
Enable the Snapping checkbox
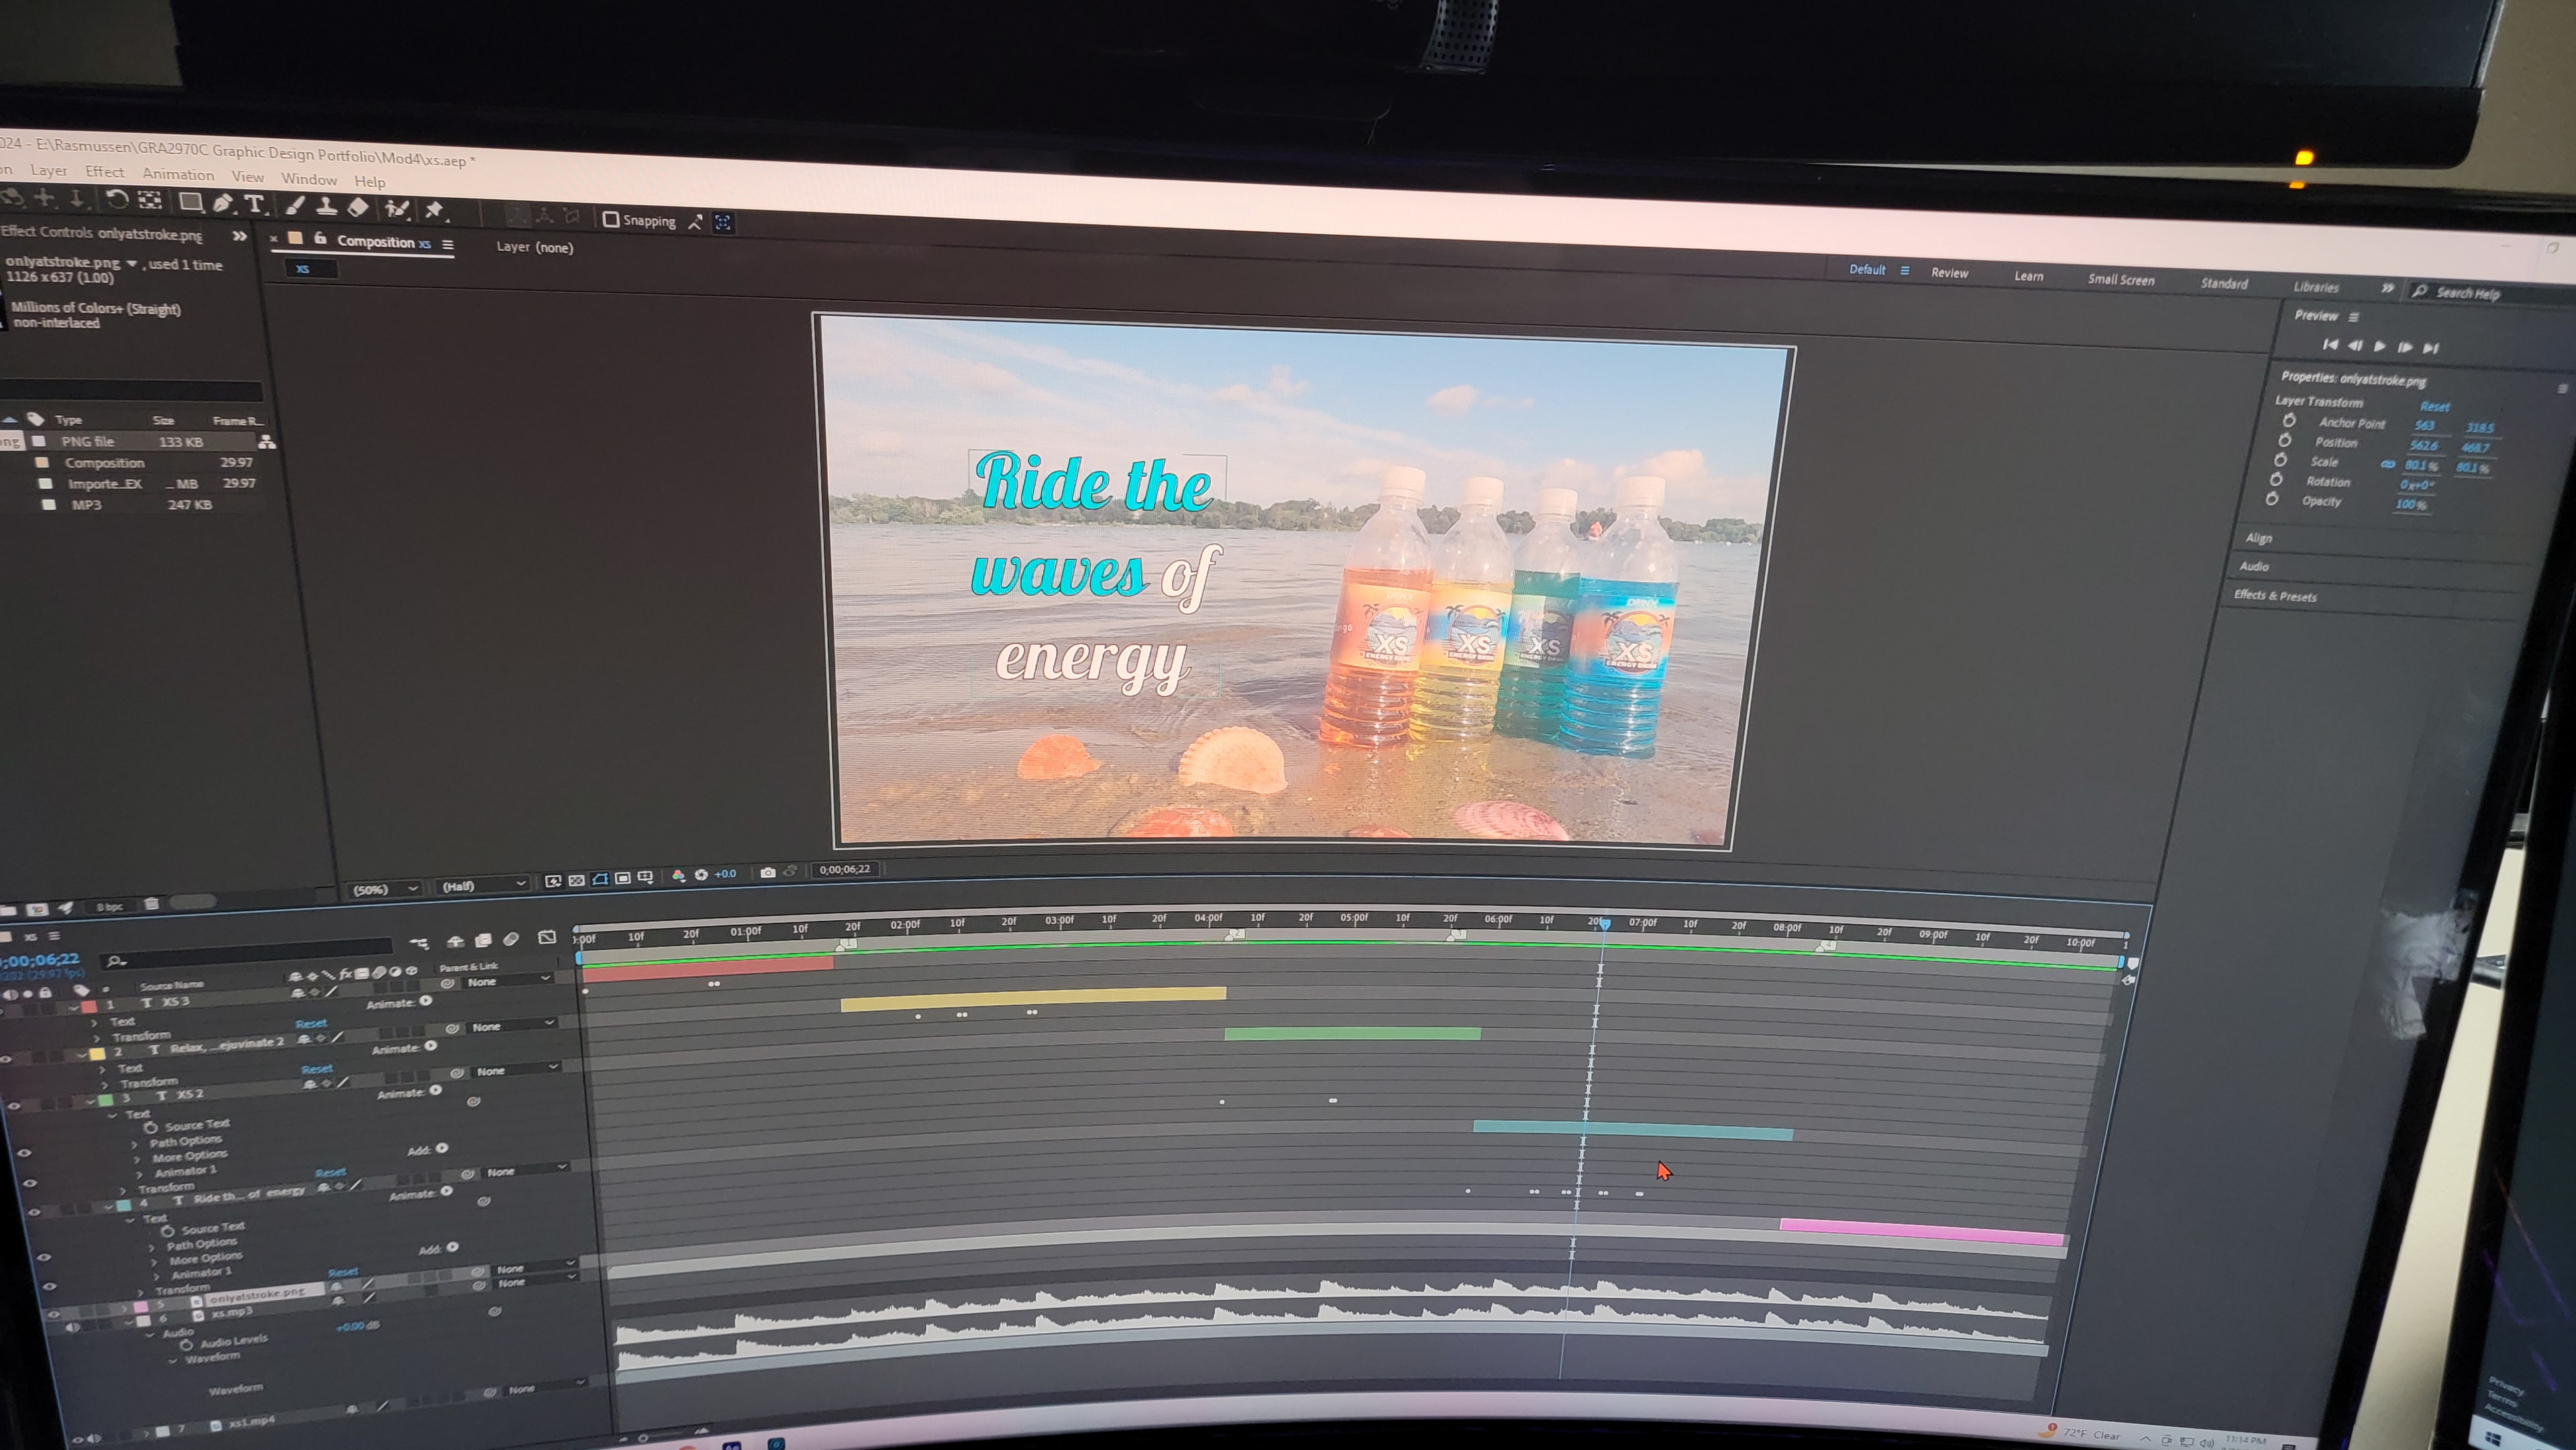[610, 219]
